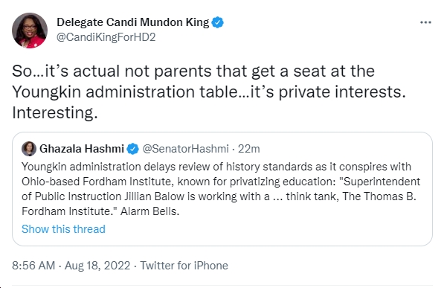Open the @CandiKingForHD2 handle
The image size is (444, 288).
tap(106, 37)
